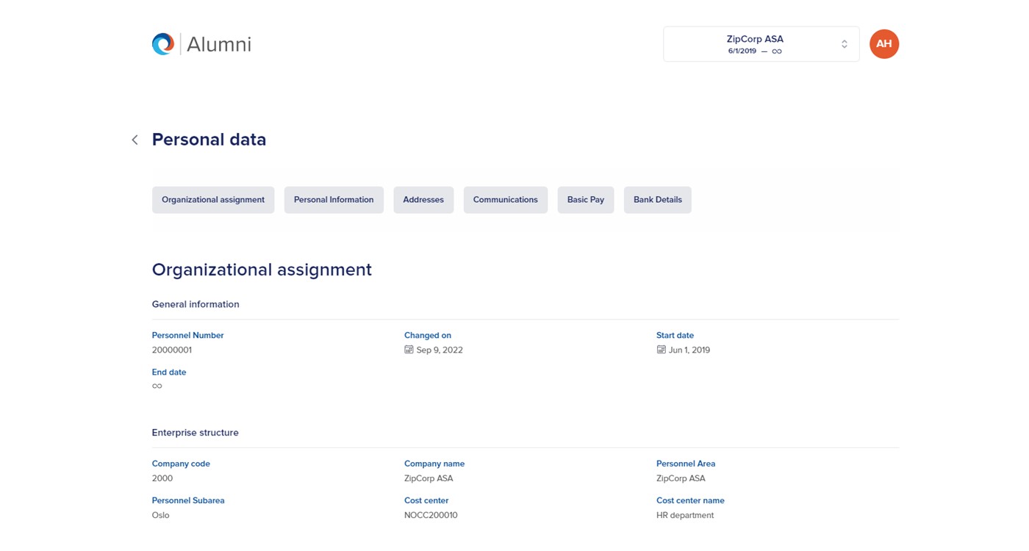Open the AH user avatar menu
The image size is (1029, 551).
tap(883, 44)
